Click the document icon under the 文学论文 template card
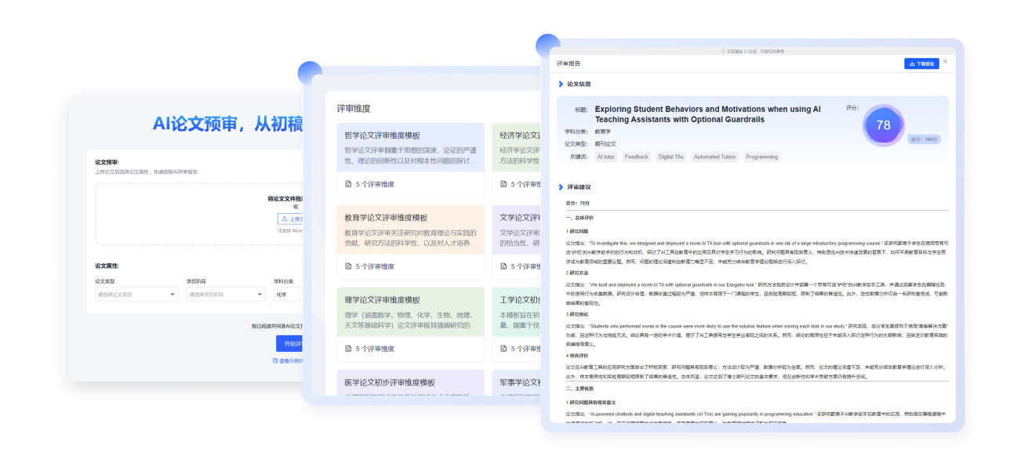This screenshot has width=1035, height=470. click(504, 266)
